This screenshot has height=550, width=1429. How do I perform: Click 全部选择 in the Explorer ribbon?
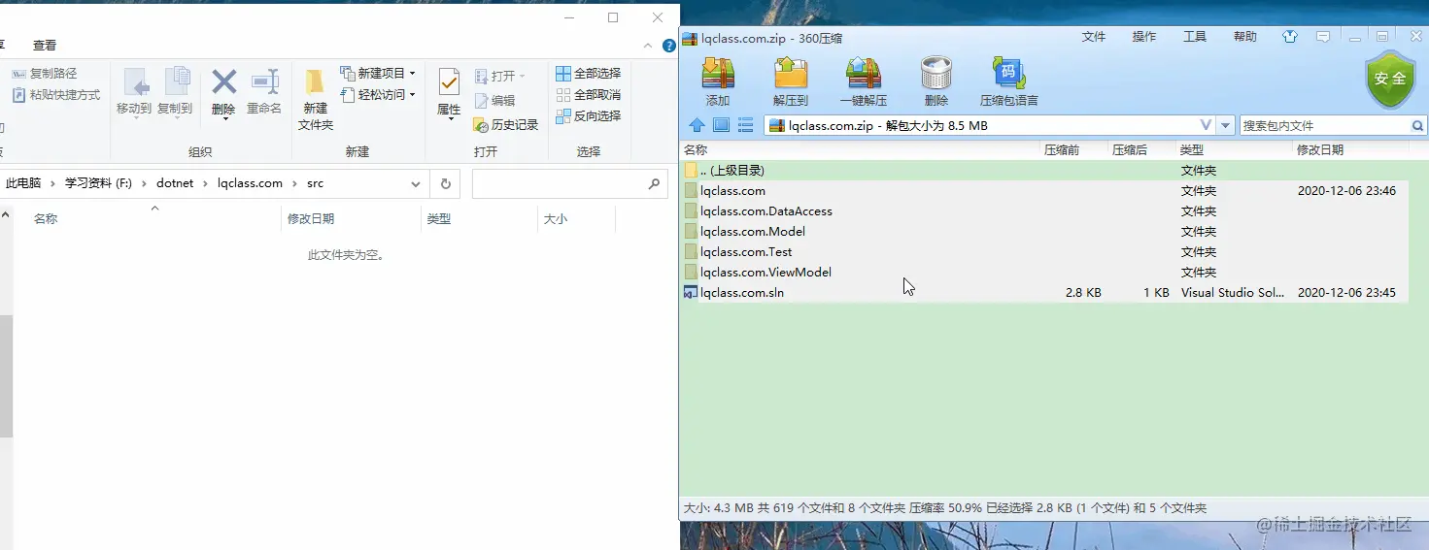pos(589,74)
